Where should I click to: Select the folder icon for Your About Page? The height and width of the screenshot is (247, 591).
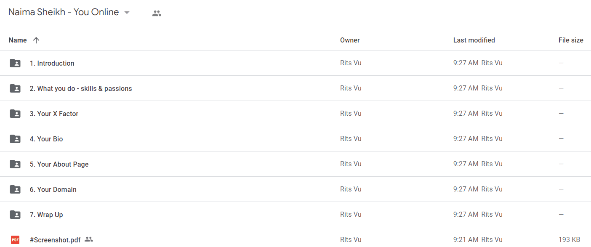click(15, 164)
